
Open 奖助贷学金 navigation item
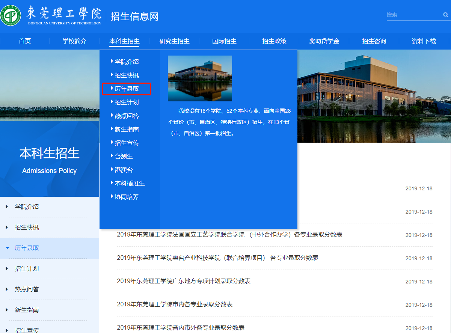324,41
